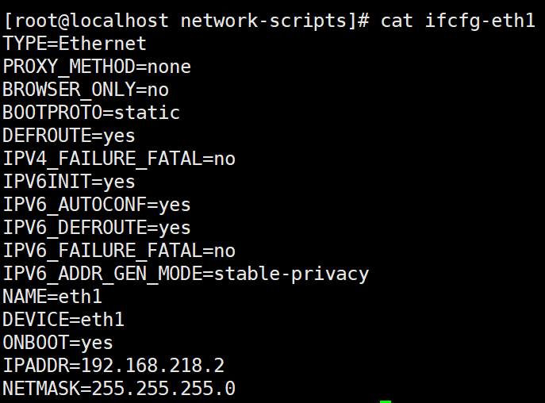Image resolution: width=545 pixels, height=403 pixels.
Task: Click the IPV6INIT=yes line
Action: 69,182
